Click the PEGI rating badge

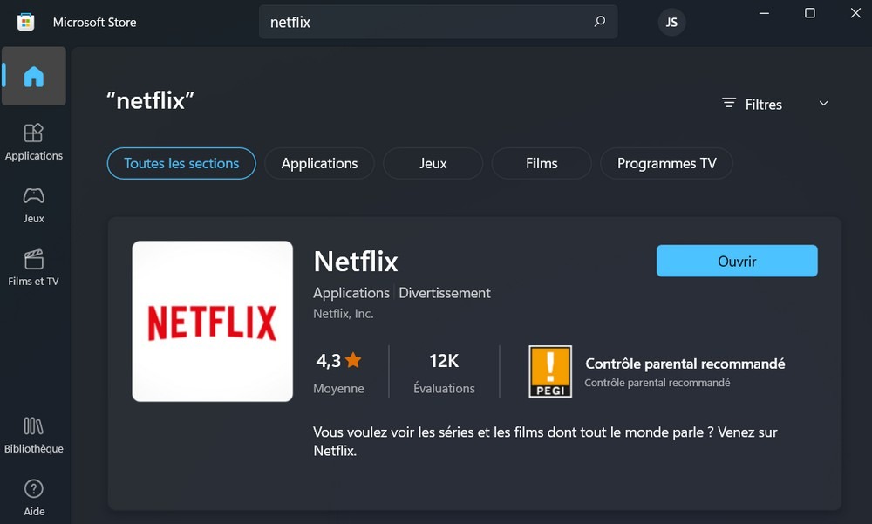click(550, 371)
